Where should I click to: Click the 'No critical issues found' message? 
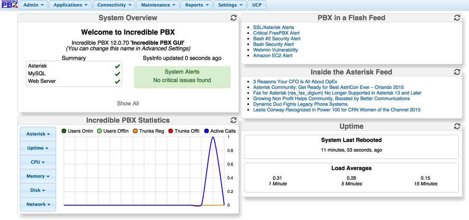(182, 80)
